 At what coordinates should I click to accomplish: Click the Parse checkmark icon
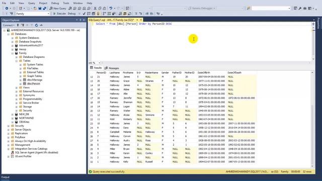(84, 14)
